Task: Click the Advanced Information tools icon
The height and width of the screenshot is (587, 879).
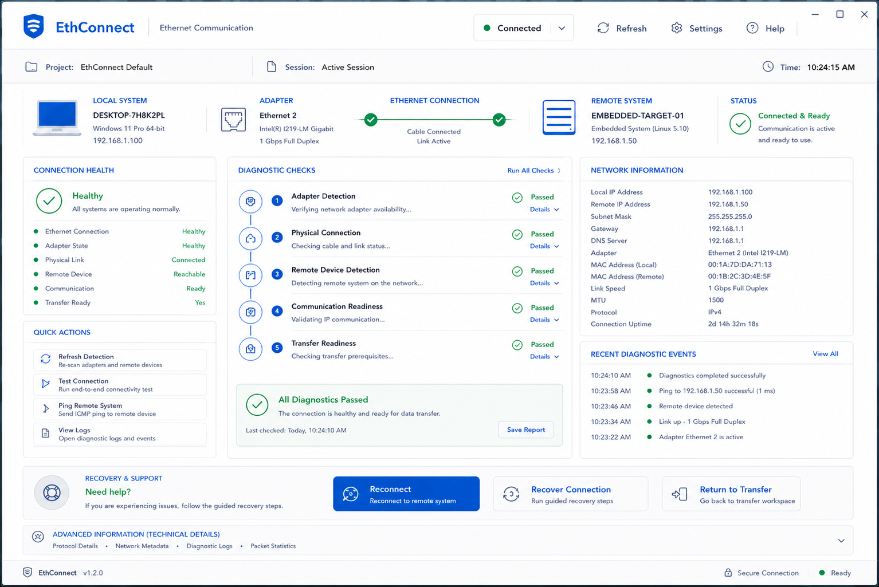Action: tap(38, 537)
